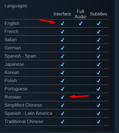Click the Languages heading text
The width and height of the screenshot is (119, 133).
[x=16, y=6]
